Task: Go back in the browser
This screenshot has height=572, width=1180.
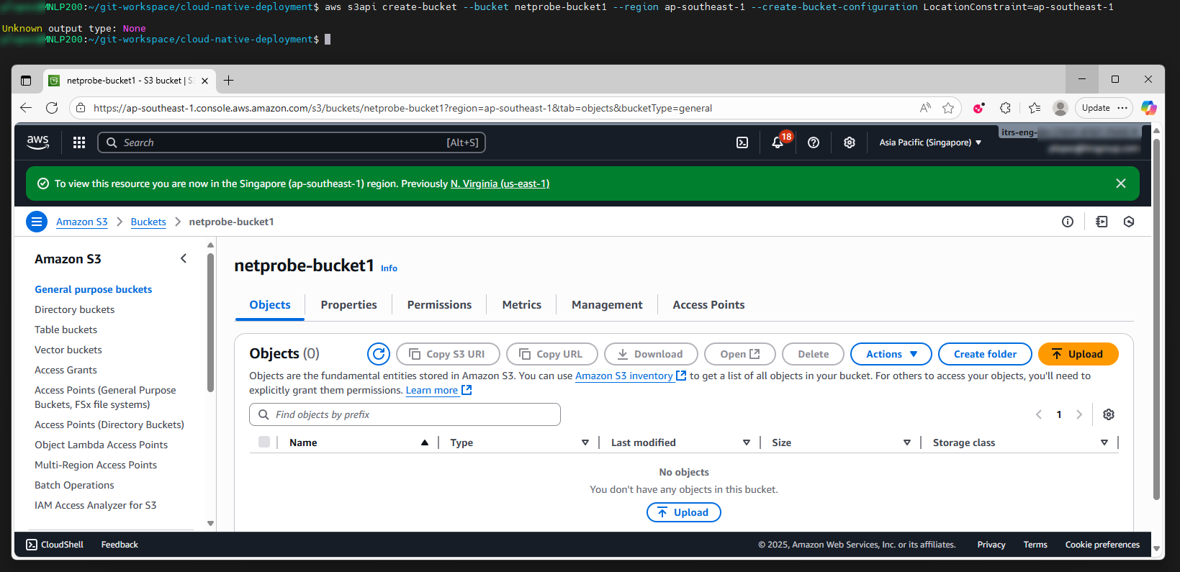Action: pyautogui.click(x=26, y=108)
